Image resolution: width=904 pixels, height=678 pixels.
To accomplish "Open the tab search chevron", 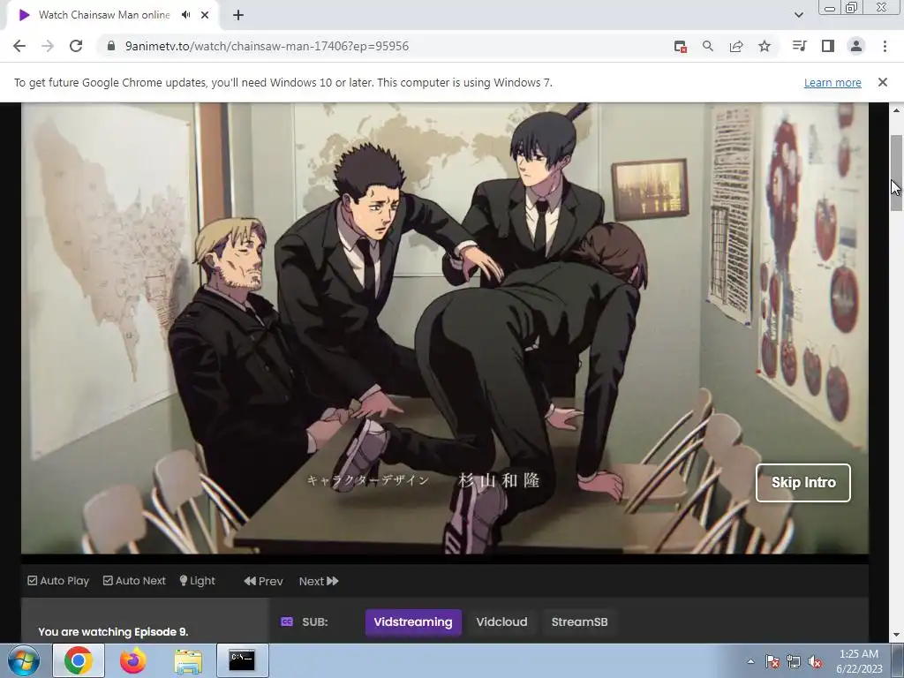I will tap(798, 15).
